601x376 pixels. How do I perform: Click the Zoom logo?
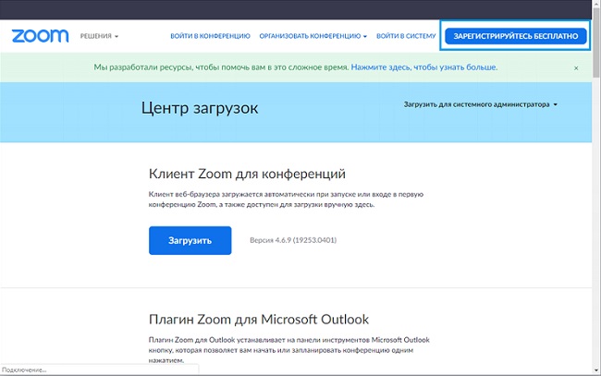coord(41,36)
